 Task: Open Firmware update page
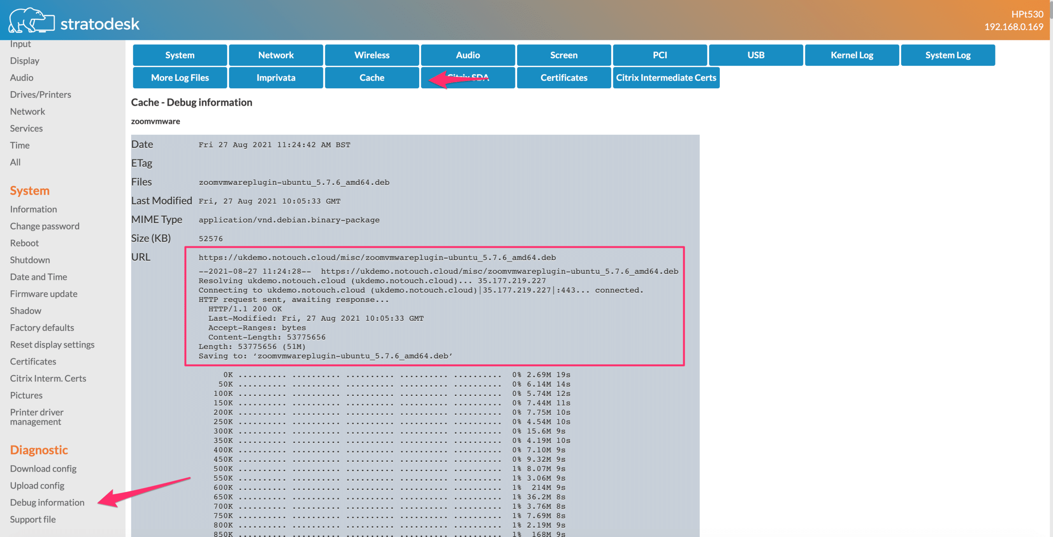[44, 294]
